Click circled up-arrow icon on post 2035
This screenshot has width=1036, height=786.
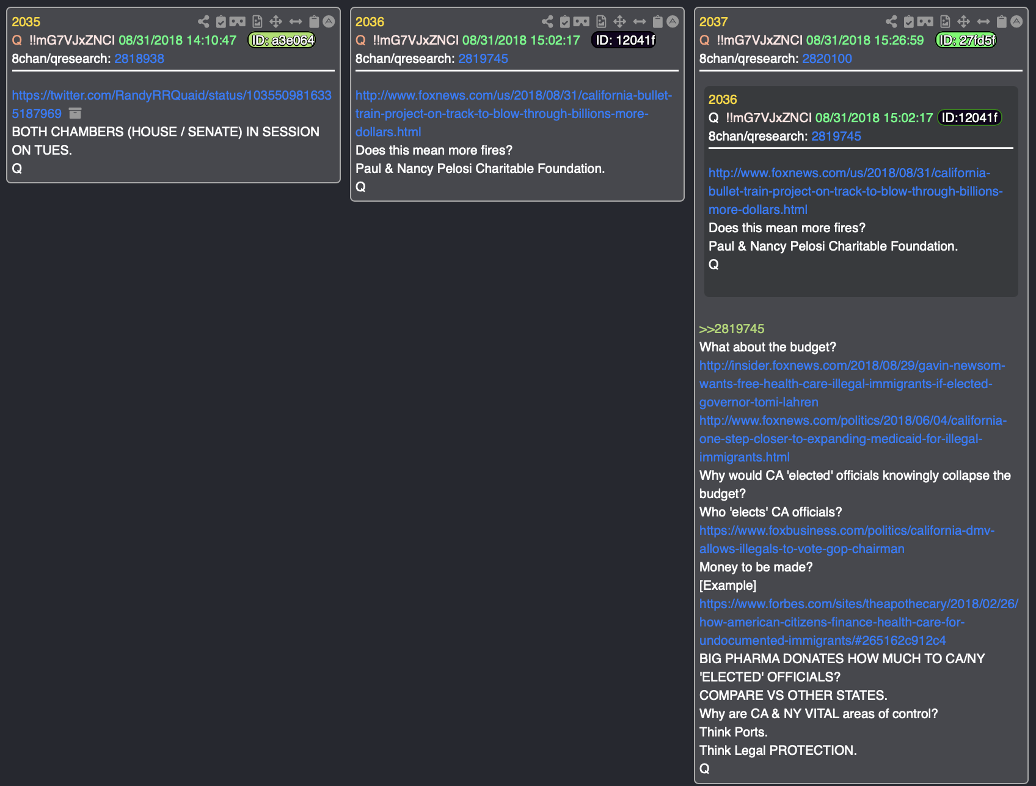coord(329,22)
